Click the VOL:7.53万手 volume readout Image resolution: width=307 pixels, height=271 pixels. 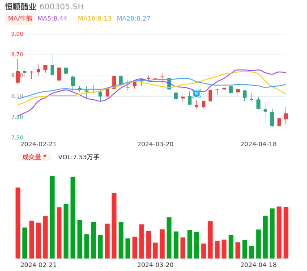[x=79, y=157]
